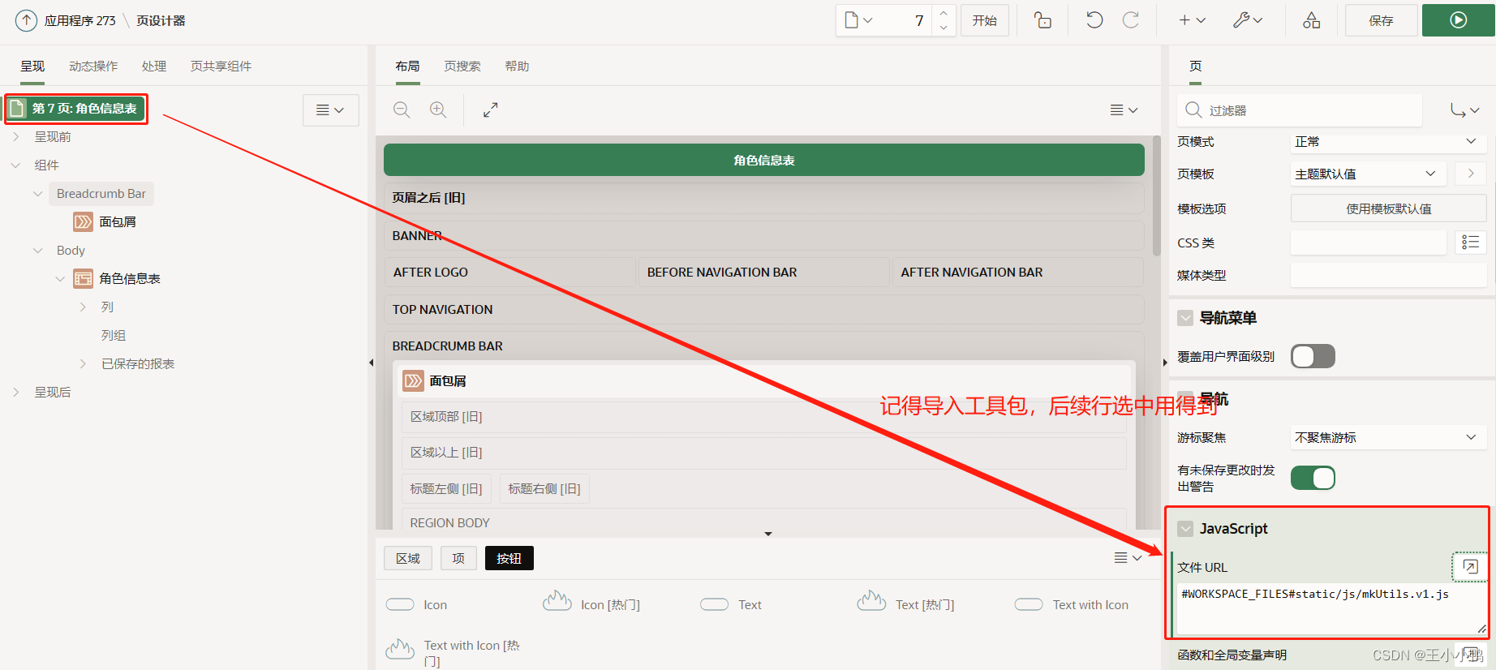Screen dimensions: 1496x670
Task: Pick the Text with Icon [热门] template
Action: click(x=453, y=651)
